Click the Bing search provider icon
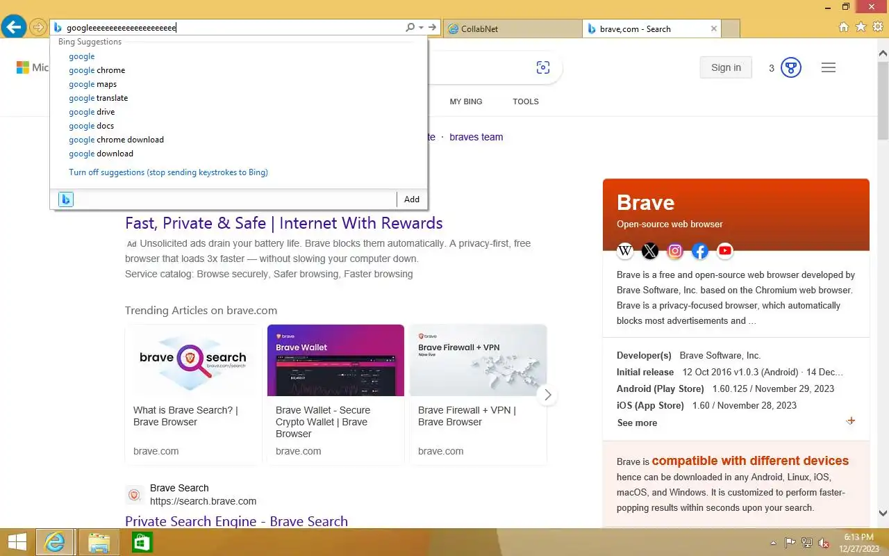Screen dimensions: 889x556 [65, 199]
